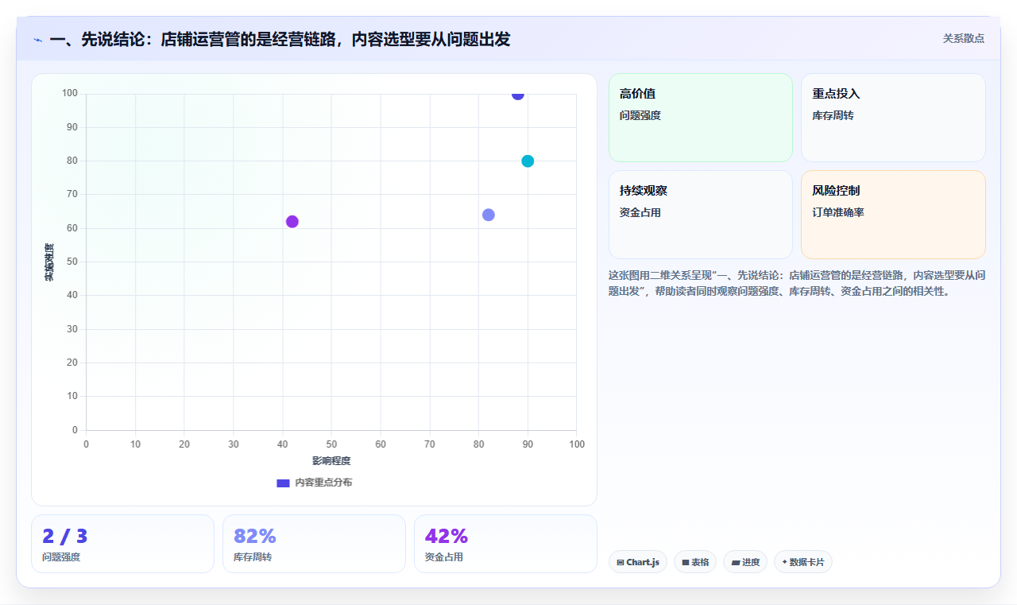Click the 2 / 3 问题强度 stat card
This screenshot has height=605, width=1017.
122,544
